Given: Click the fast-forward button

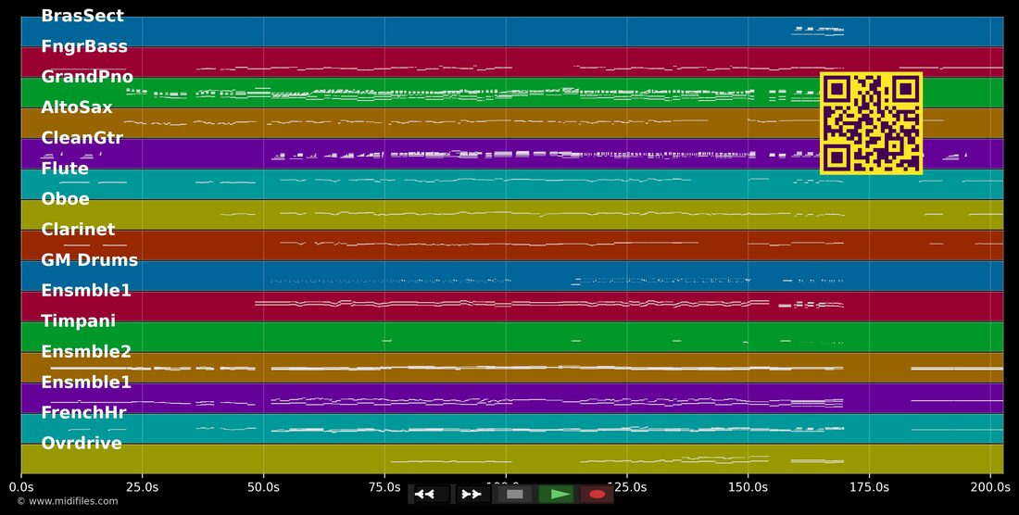Looking at the screenshot, I should (472, 495).
